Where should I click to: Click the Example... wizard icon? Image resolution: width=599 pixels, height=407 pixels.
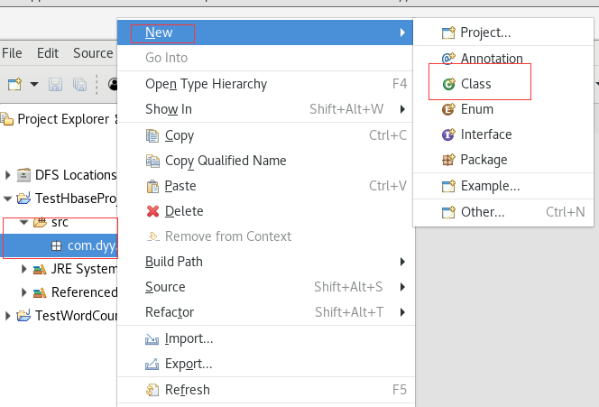tap(448, 186)
